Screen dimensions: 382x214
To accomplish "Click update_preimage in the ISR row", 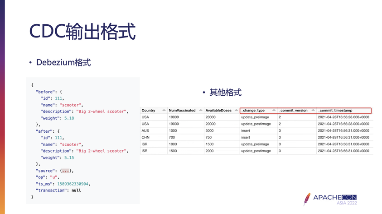I will (x=255, y=144).
